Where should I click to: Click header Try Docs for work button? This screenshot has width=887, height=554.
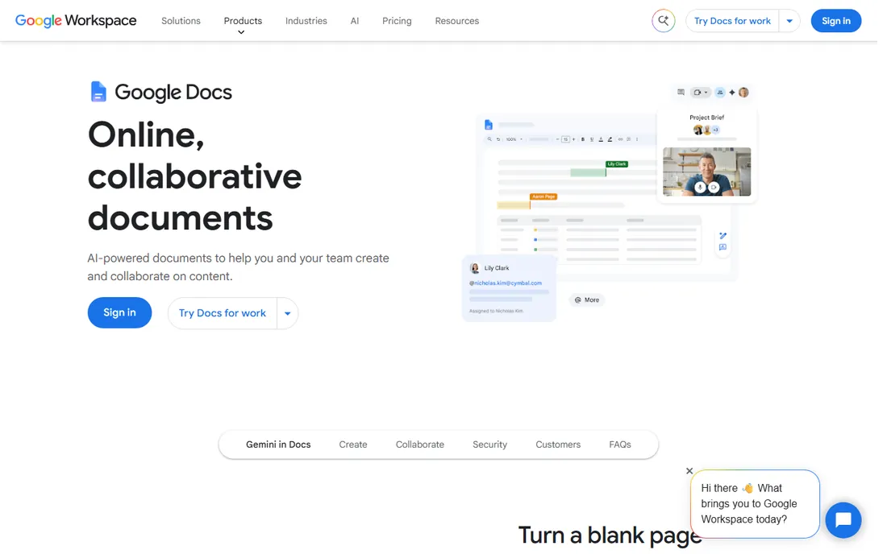[x=732, y=21]
